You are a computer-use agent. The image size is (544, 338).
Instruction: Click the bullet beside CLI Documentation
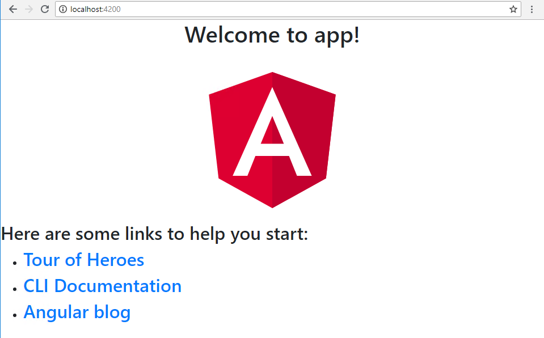14,288
